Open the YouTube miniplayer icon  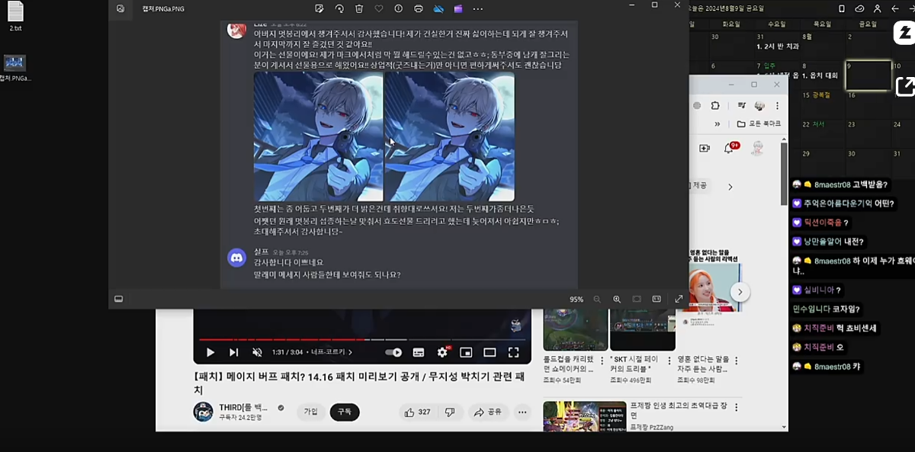[467, 352]
